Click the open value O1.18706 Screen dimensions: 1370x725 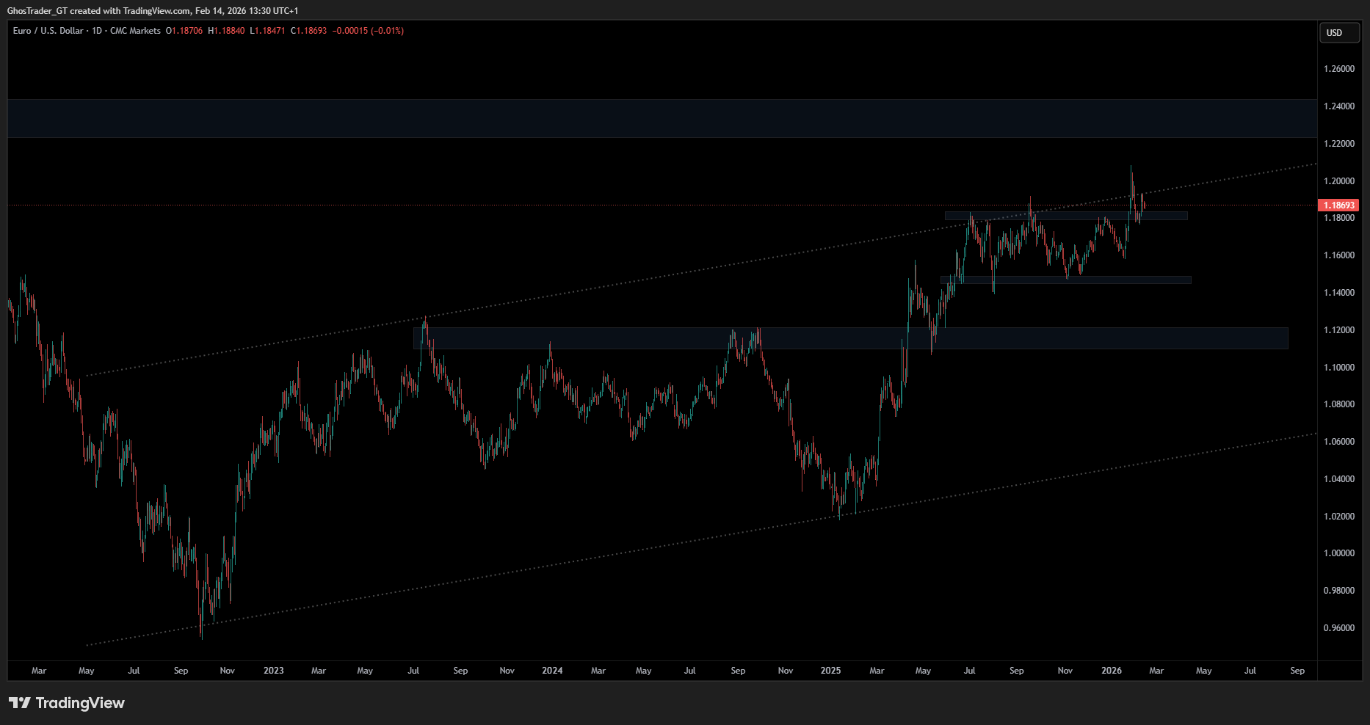click(x=184, y=31)
